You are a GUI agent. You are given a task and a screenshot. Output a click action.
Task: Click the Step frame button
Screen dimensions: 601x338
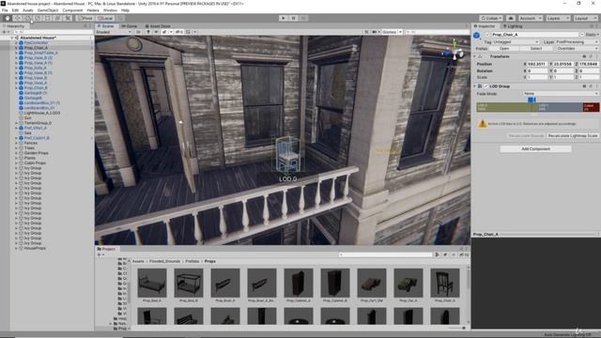303,18
